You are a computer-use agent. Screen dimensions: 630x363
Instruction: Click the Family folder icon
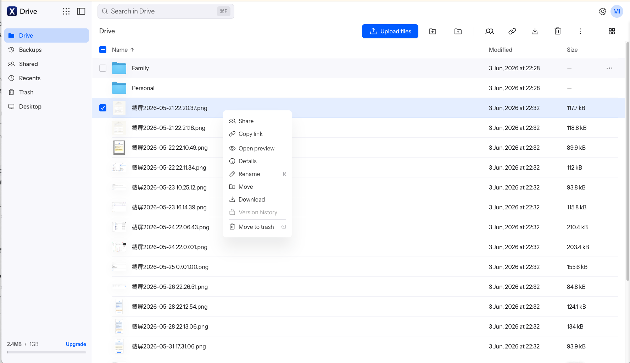click(119, 68)
